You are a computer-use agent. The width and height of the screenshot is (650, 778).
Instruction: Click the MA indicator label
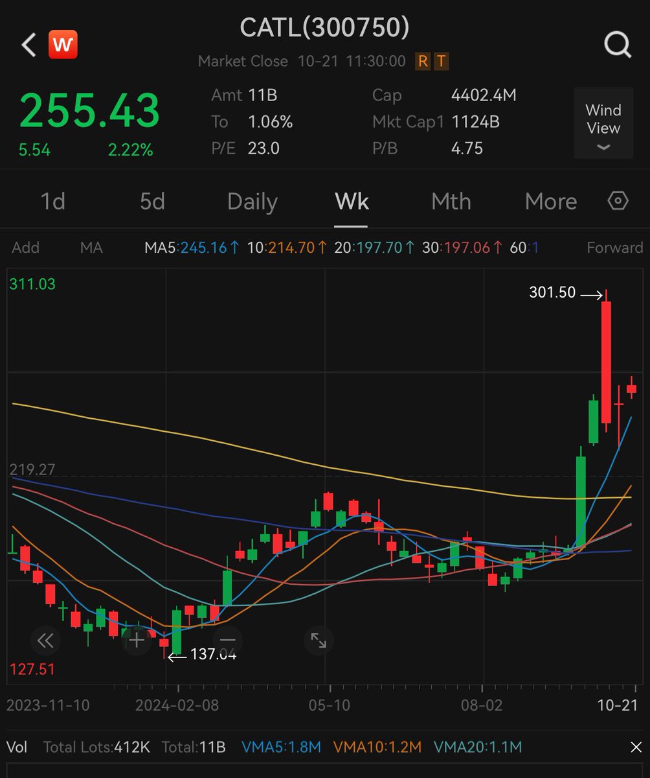tap(91, 248)
